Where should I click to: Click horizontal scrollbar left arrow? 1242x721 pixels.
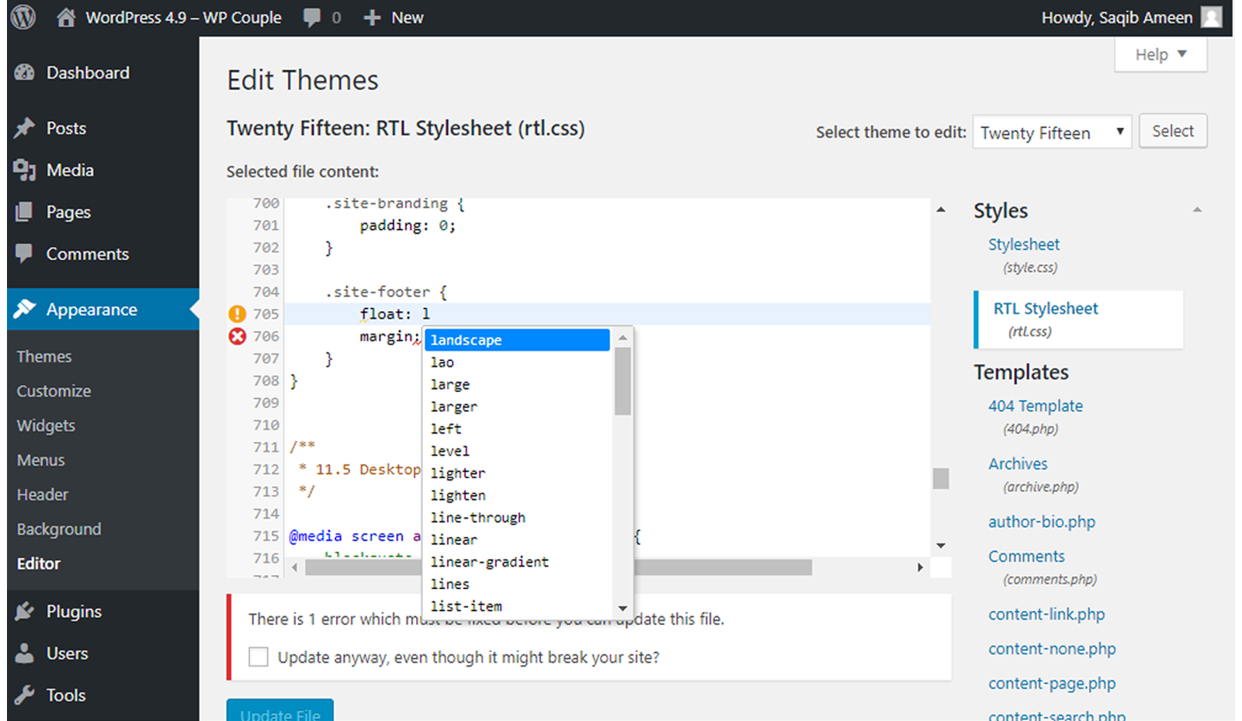coord(294,567)
